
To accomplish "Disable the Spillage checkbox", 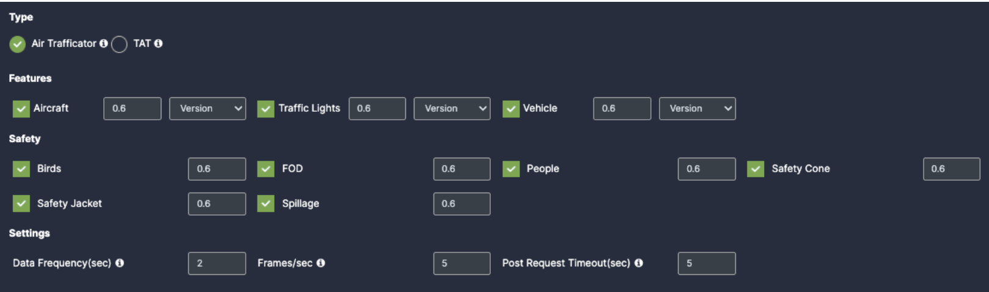I will click(x=265, y=203).
